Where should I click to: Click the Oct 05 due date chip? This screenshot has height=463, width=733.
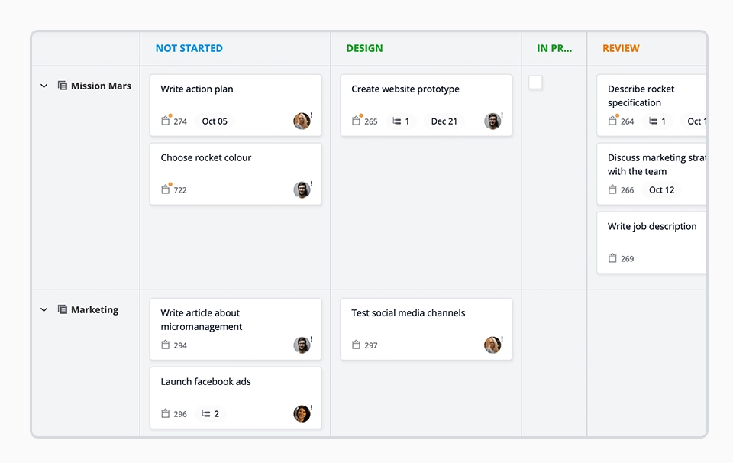(215, 121)
